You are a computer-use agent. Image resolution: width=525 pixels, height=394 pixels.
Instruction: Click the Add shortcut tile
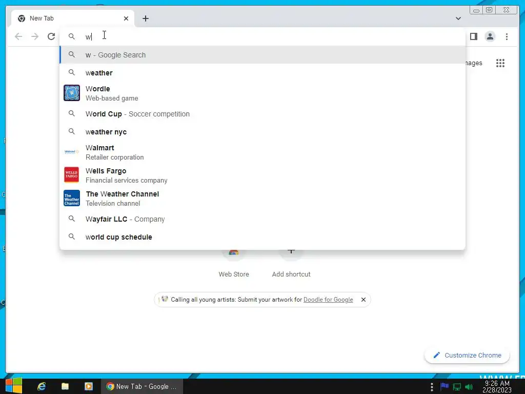291,265
